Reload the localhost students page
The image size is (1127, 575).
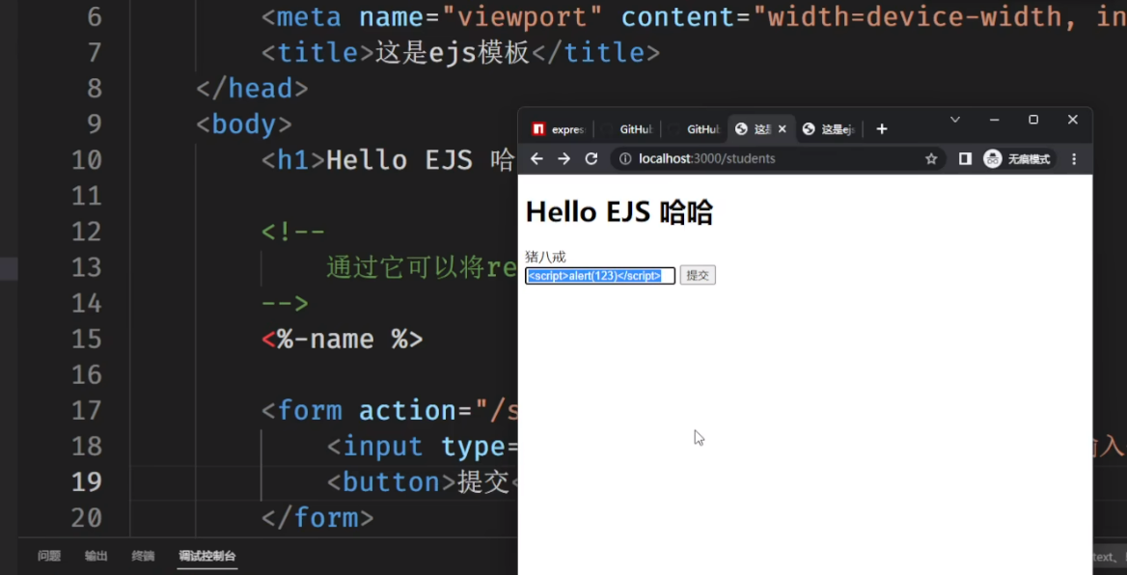click(591, 159)
